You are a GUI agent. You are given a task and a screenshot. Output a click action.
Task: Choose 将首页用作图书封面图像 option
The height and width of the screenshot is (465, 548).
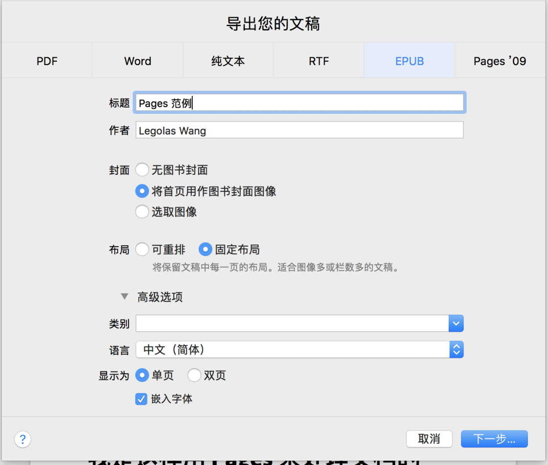tap(142, 191)
